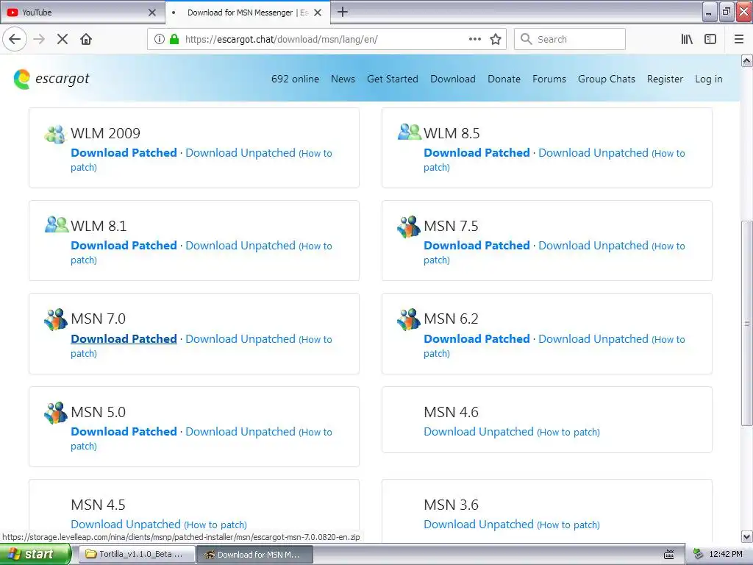753x565 pixels.
Task: Click the 692 online counter
Action: coord(295,79)
